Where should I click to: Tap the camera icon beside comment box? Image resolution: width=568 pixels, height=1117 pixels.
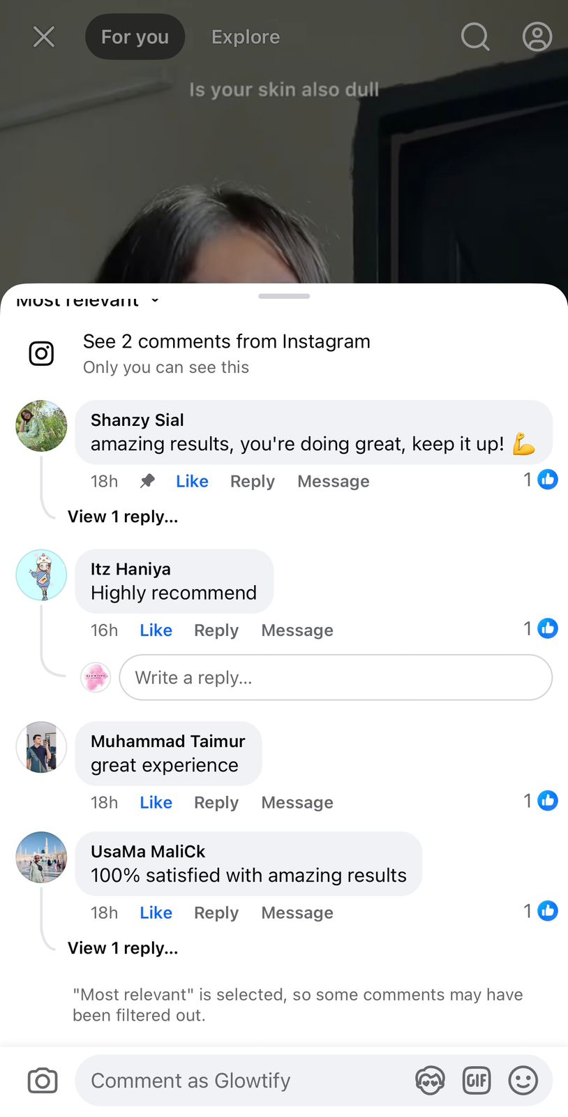pyautogui.click(x=43, y=1081)
